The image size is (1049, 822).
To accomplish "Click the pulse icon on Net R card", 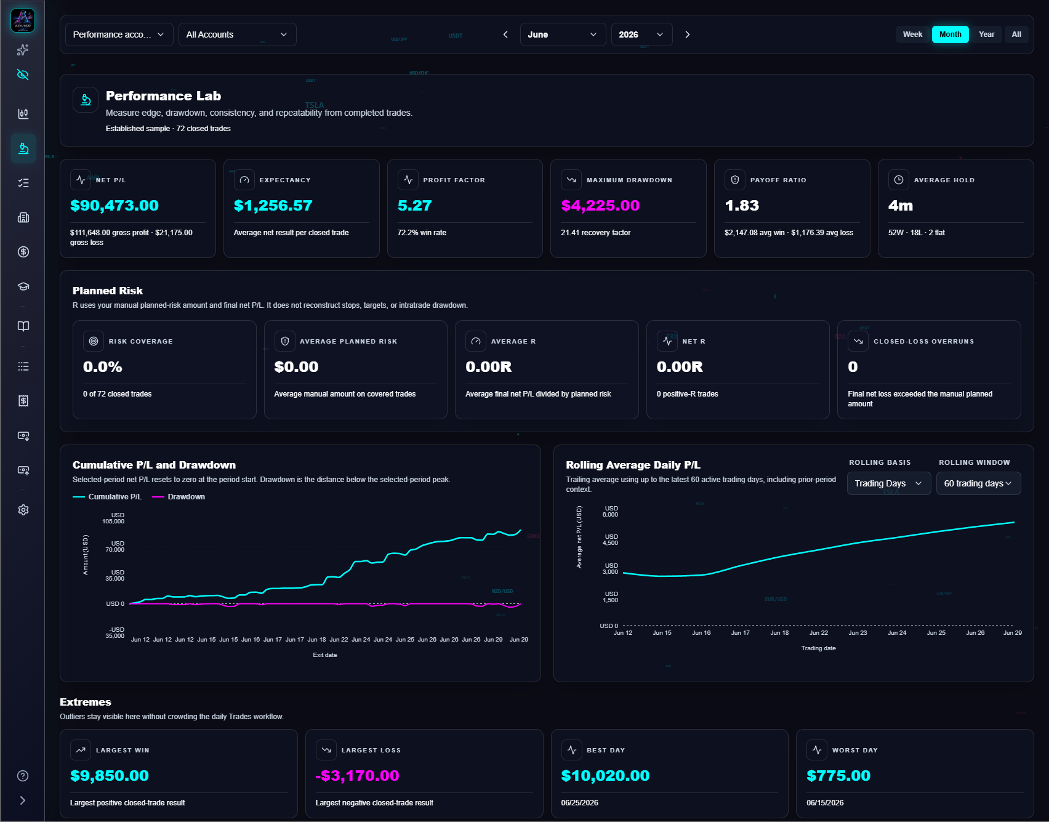I will coord(667,341).
